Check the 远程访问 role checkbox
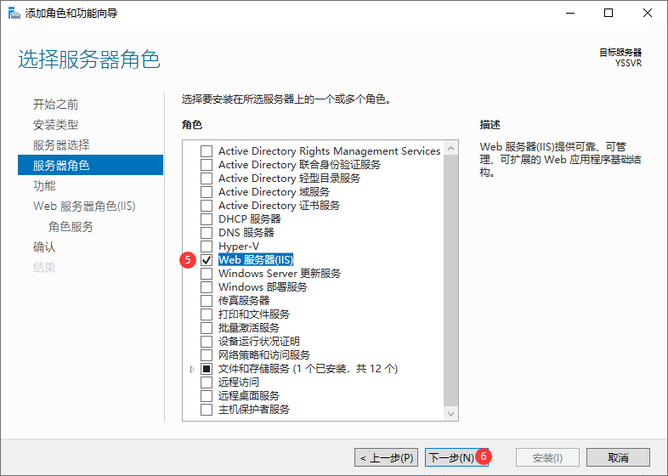The width and height of the screenshot is (668, 476). (207, 382)
